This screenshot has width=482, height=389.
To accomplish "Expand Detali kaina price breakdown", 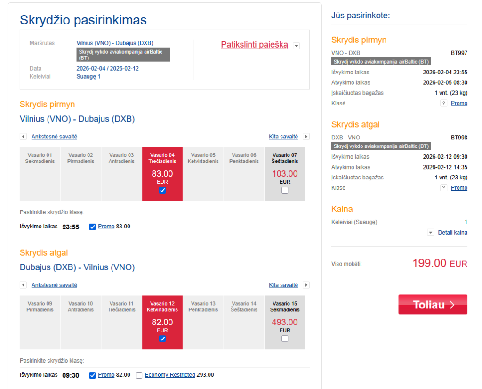I will click(452, 233).
